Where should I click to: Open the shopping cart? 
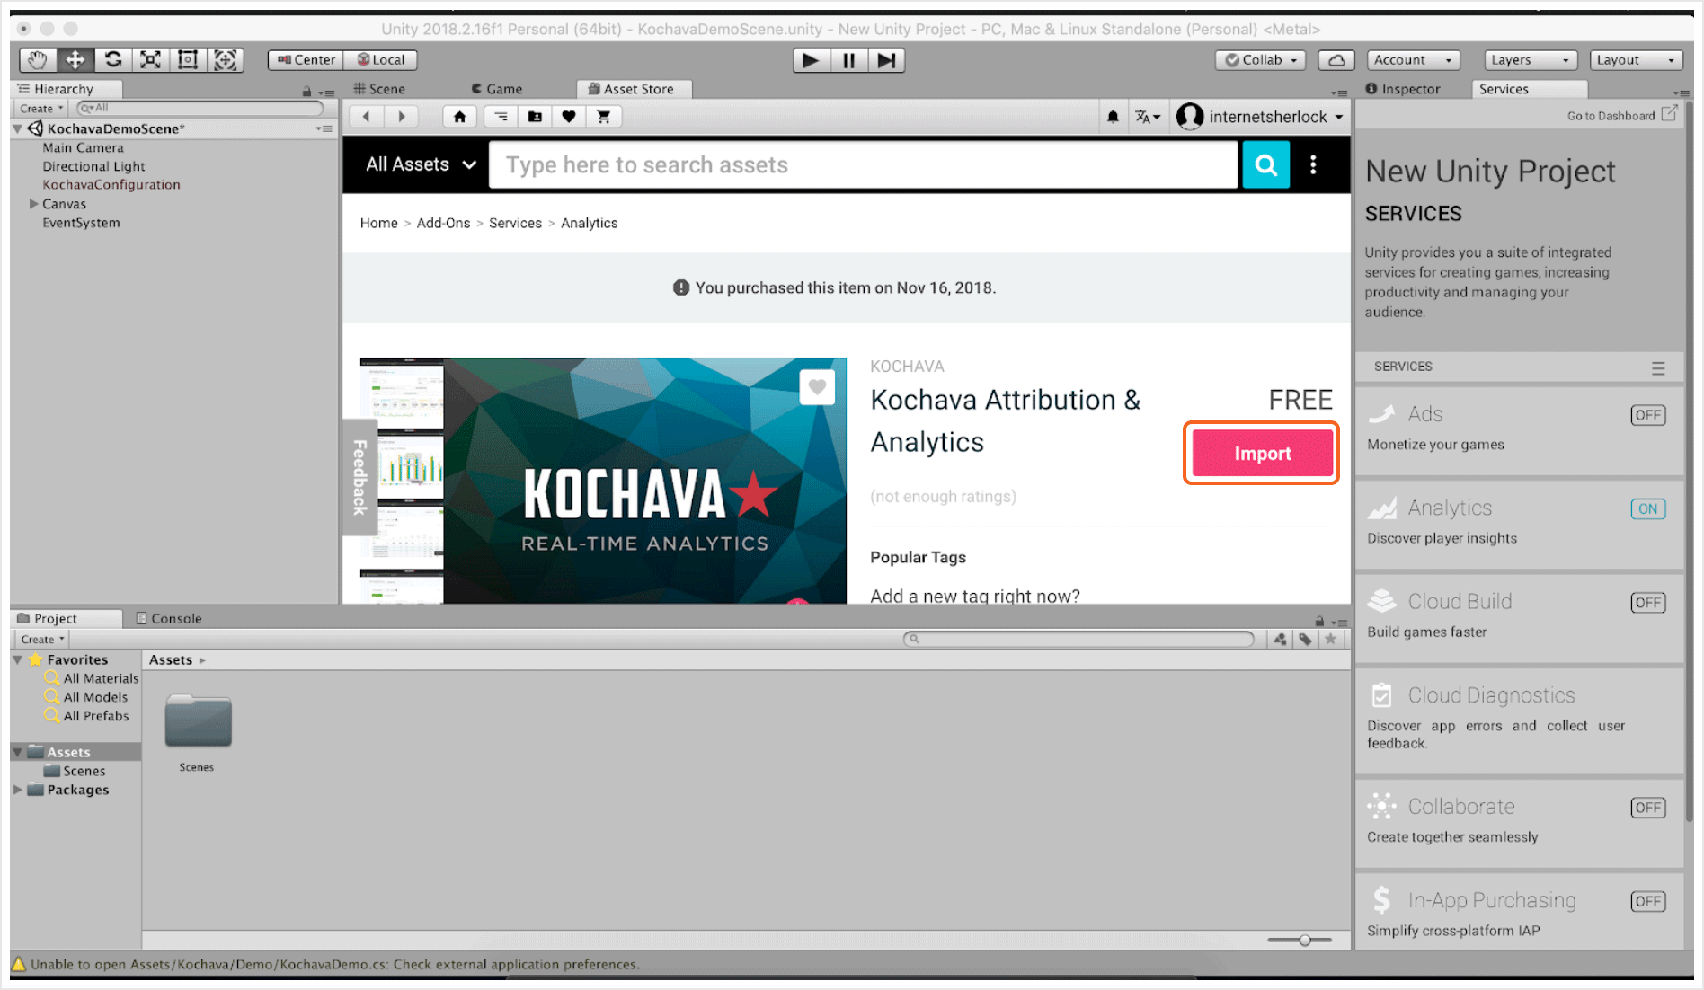(603, 117)
